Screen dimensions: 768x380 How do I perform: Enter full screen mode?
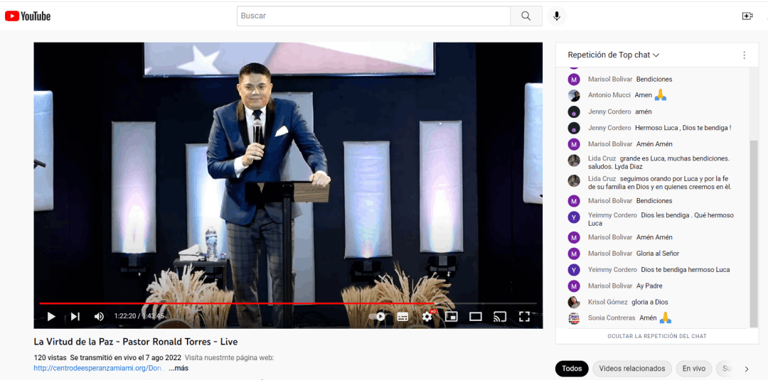click(524, 316)
